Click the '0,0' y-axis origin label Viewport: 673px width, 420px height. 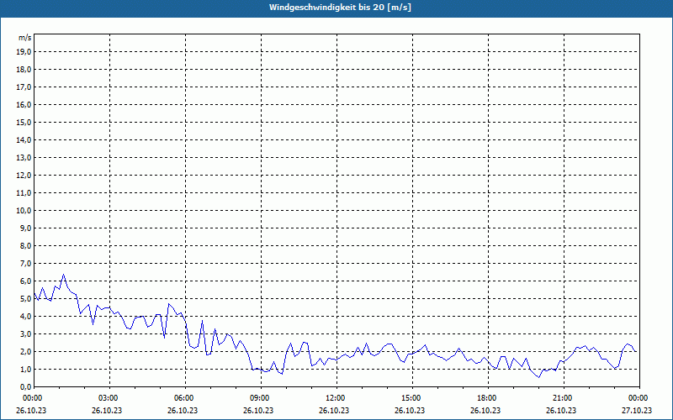coord(25,386)
